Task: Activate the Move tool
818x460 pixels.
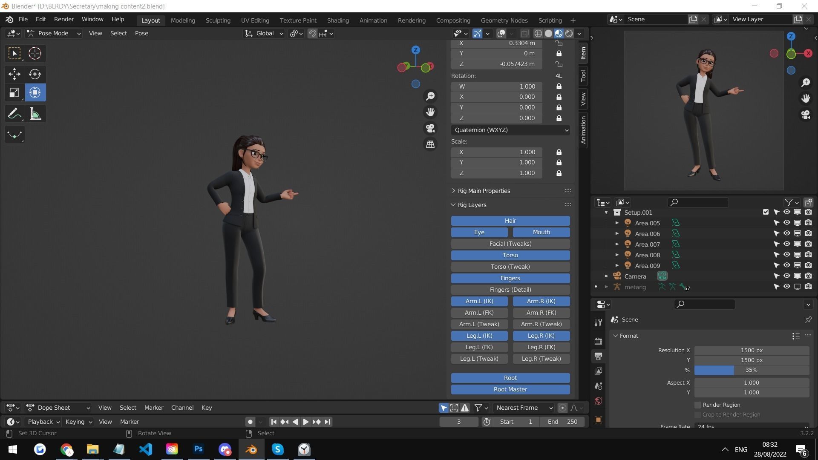Action: pyautogui.click(x=14, y=74)
